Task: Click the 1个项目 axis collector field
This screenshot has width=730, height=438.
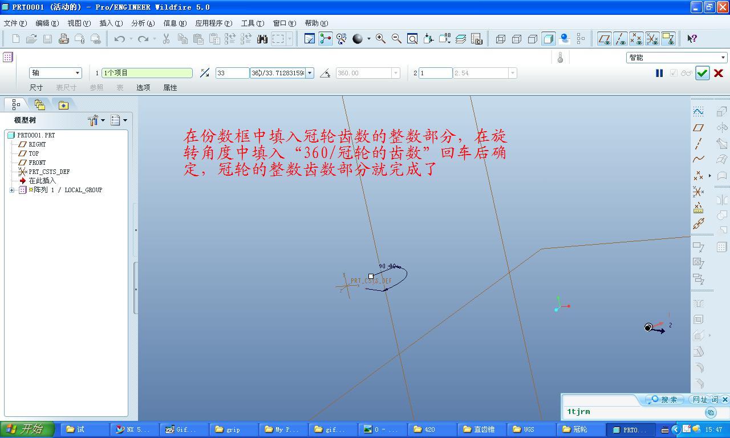Action: click(147, 73)
